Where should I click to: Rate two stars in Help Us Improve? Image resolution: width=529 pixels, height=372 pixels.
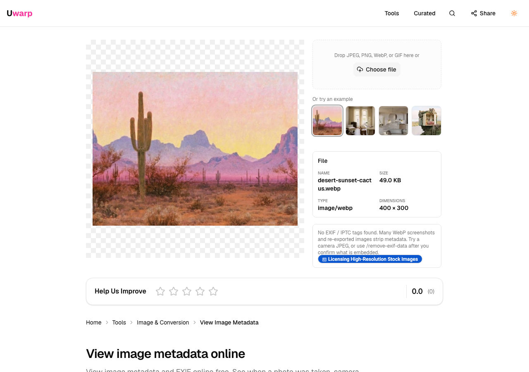(x=174, y=291)
